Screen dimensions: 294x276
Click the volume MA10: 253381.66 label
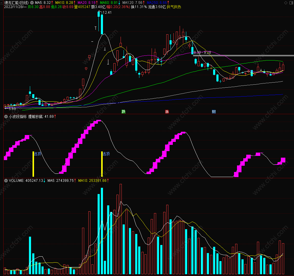click(92, 181)
